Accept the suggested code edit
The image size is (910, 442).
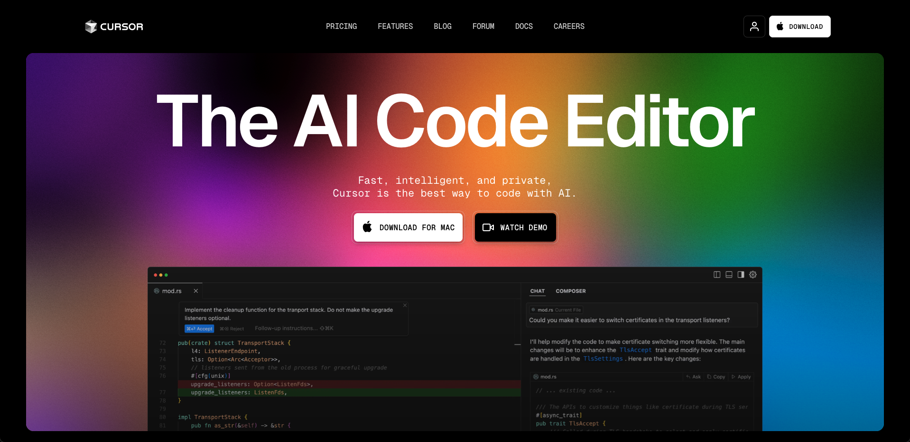[x=199, y=328]
